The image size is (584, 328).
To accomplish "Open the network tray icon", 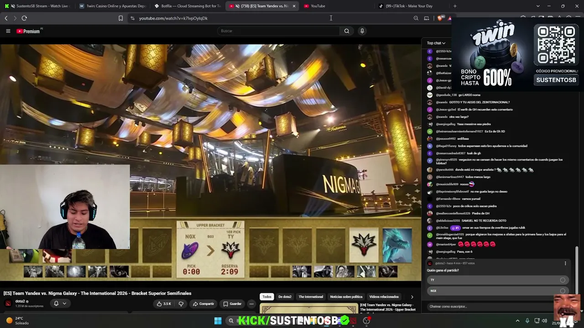I will [x=537, y=321].
